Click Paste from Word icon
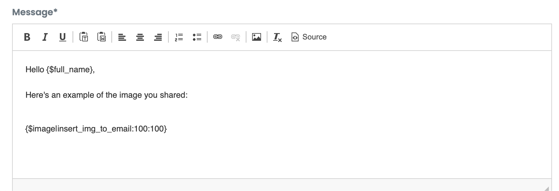This screenshot has width=559, height=191. coord(102,37)
